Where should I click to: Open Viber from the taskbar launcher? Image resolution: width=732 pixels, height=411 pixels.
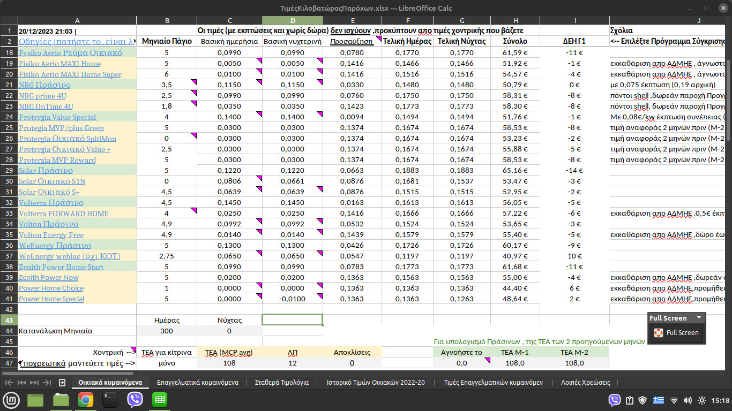(x=135, y=400)
